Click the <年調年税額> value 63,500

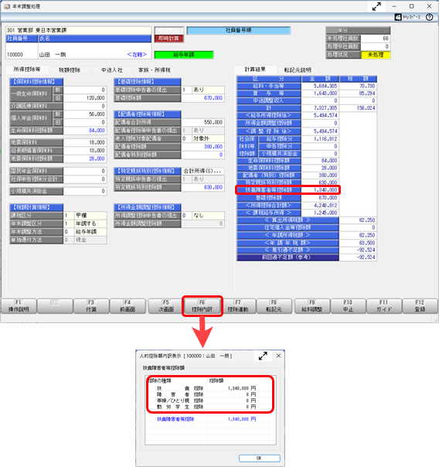tap(358, 243)
